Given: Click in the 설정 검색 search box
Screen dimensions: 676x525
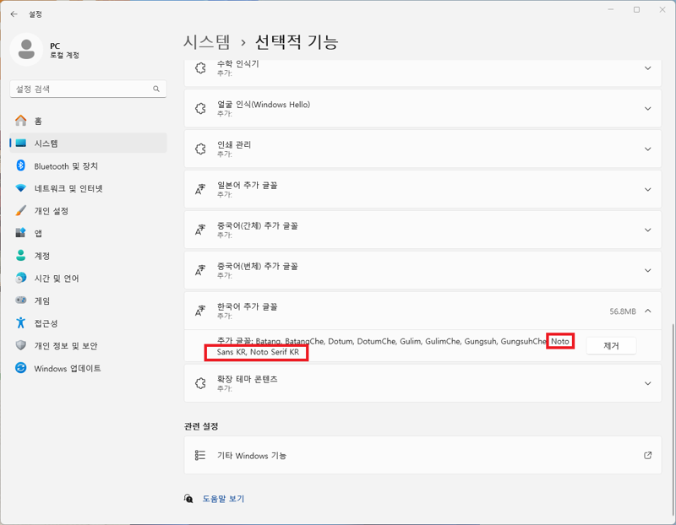Looking at the screenshot, I should tap(88, 89).
